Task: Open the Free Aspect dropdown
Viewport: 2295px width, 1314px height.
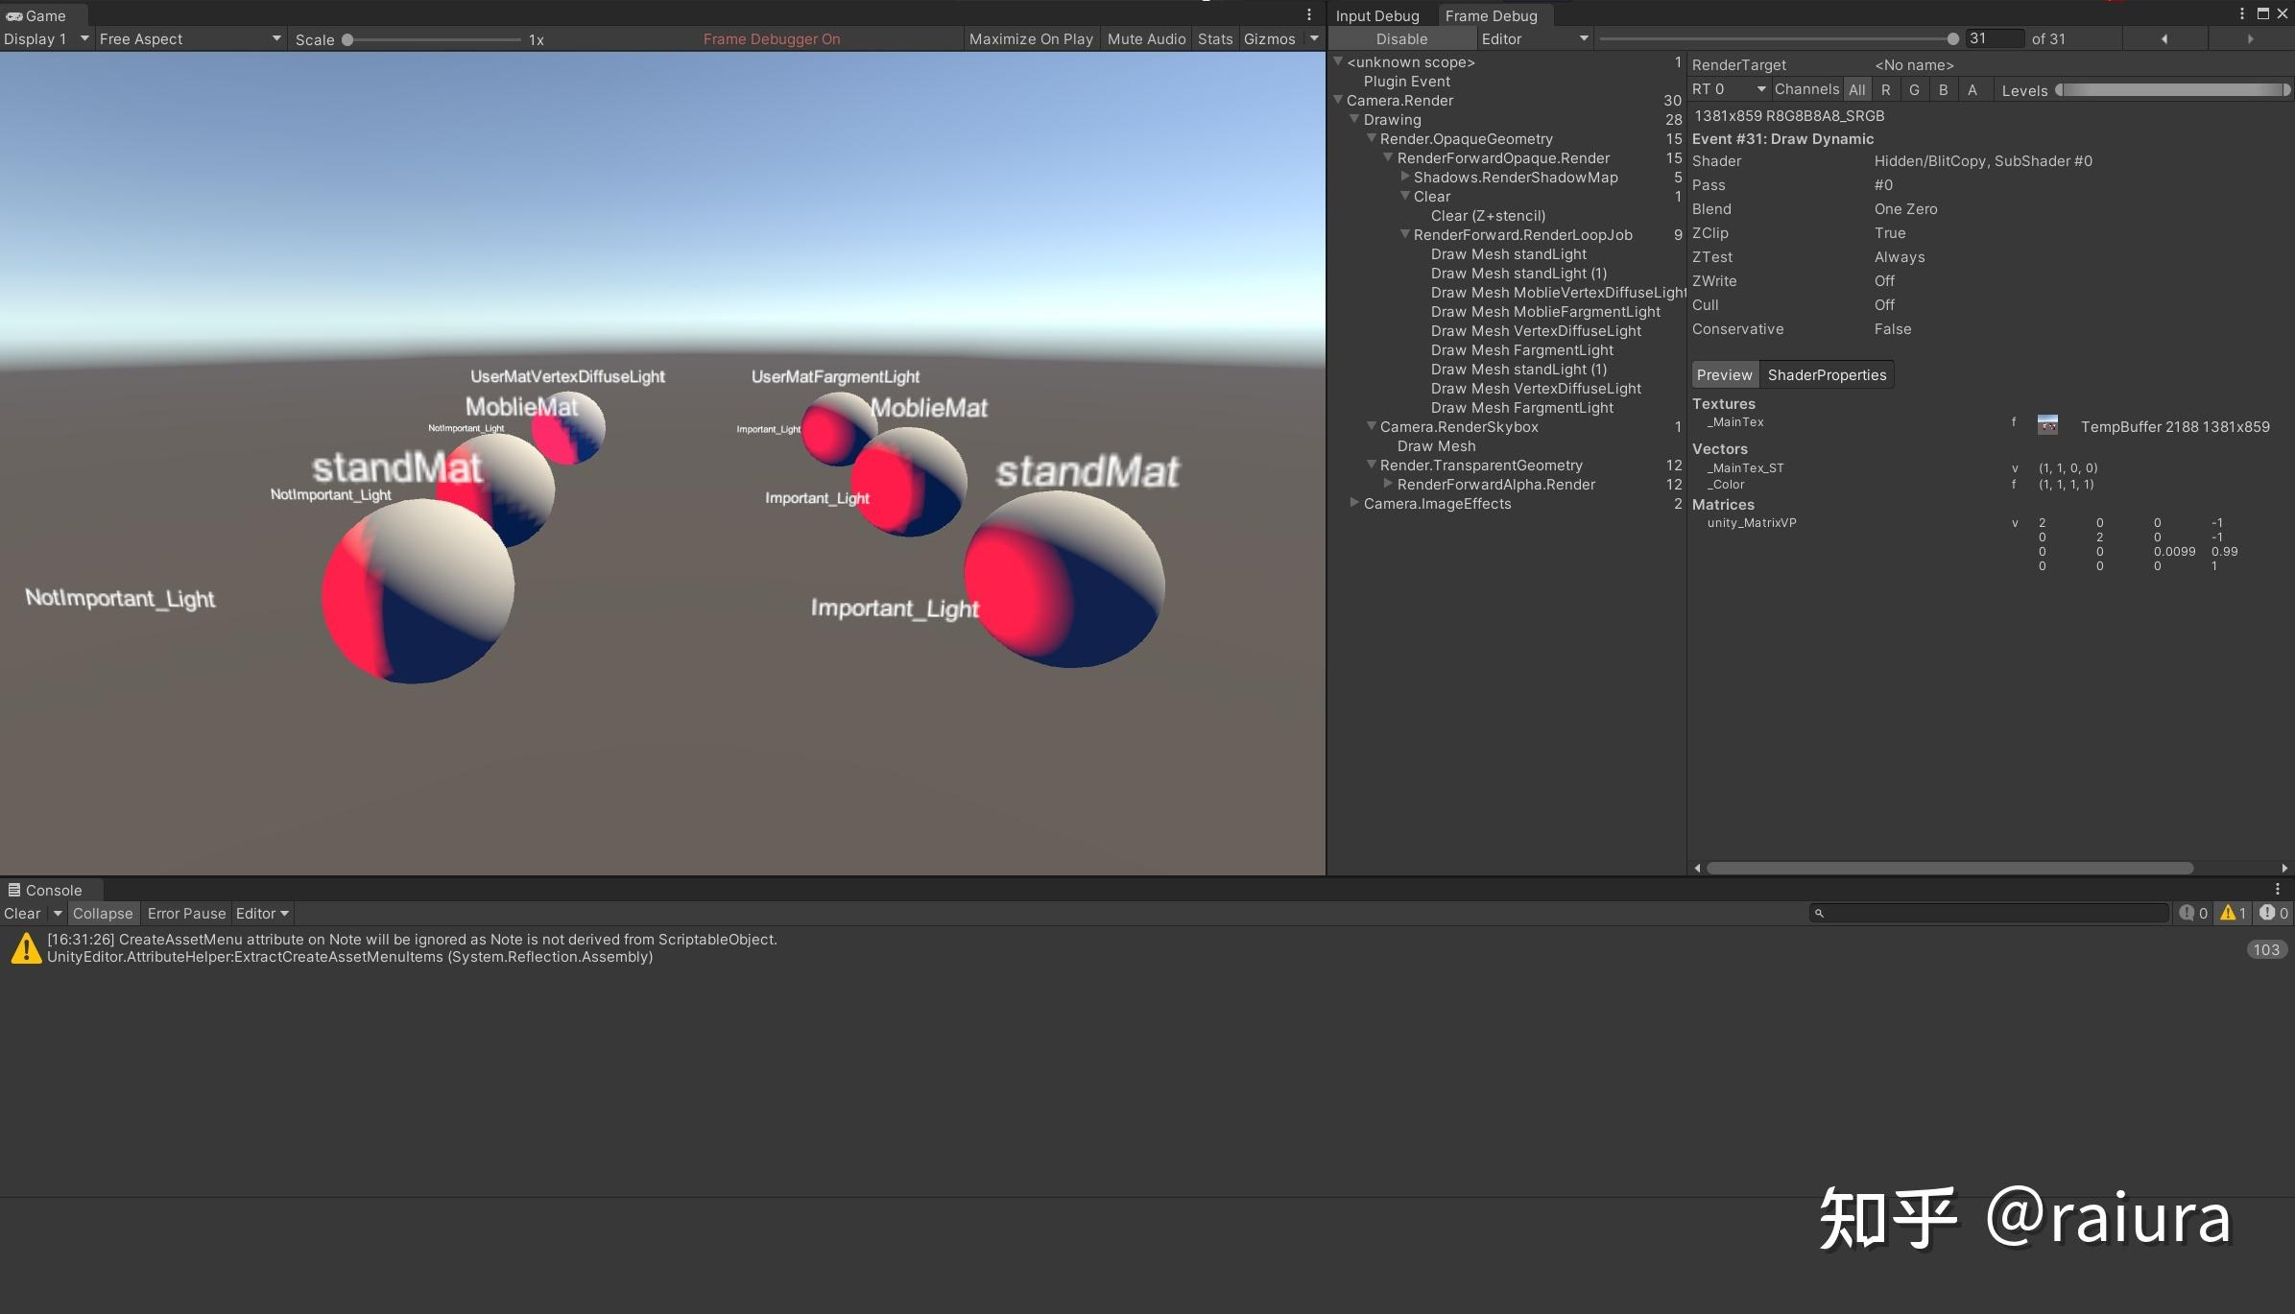Action: pyautogui.click(x=189, y=38)
